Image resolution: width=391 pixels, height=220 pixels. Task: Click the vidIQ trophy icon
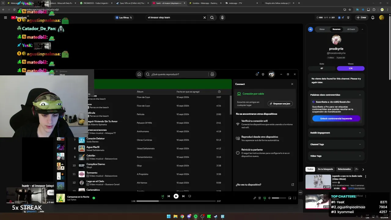tap(348, 17)
